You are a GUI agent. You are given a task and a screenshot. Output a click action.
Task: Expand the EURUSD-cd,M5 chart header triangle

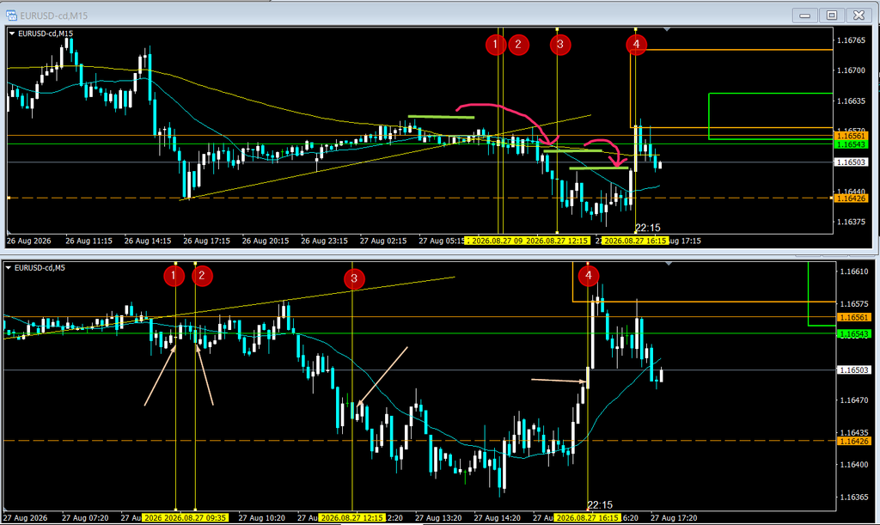pos(9,268)
